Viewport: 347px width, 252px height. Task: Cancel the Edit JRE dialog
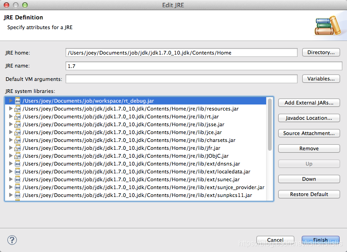point(275,240)
